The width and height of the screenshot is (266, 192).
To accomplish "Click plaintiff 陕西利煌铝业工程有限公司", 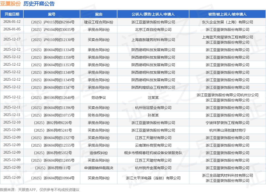I will click(x=153, y=88).
